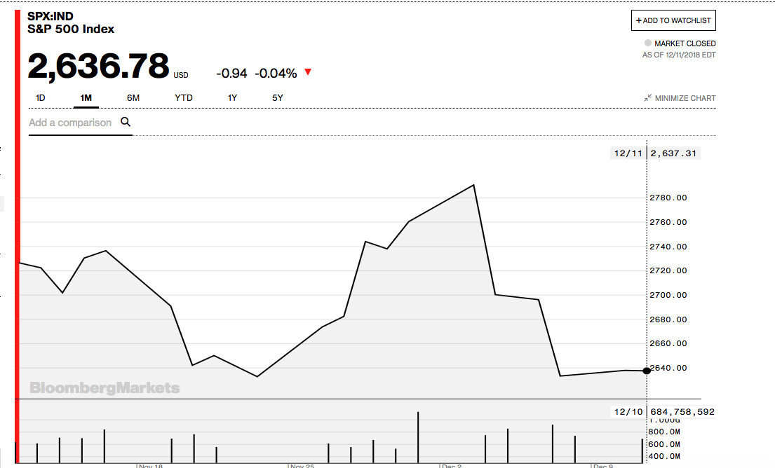Click the 2700.00 price axis label
The height and width of the screenshot is (468, 775).
tap(668, 295)
